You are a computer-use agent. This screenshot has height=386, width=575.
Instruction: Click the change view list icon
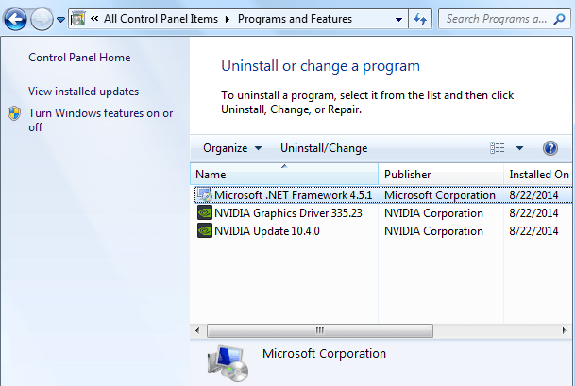point(498,148)
